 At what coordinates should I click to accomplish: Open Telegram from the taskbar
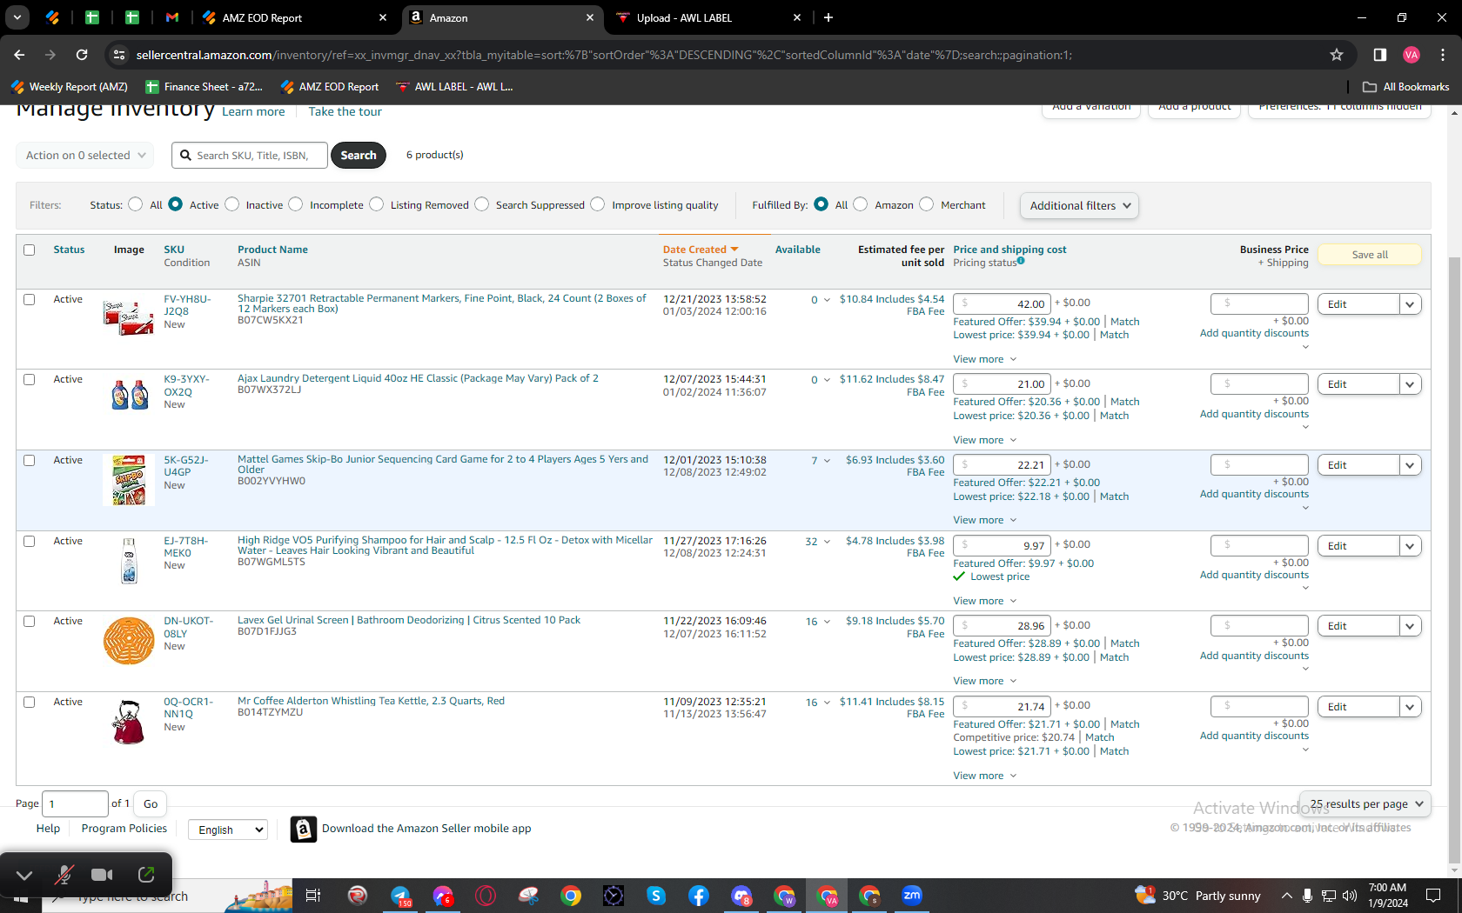(x=400, y=896)
